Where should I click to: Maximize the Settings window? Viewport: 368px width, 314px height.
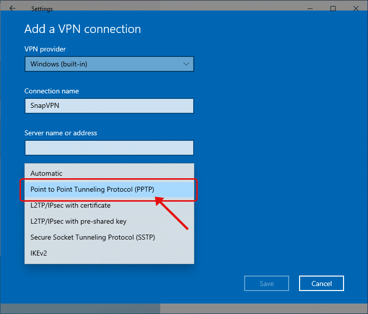(x=333, y=8)
